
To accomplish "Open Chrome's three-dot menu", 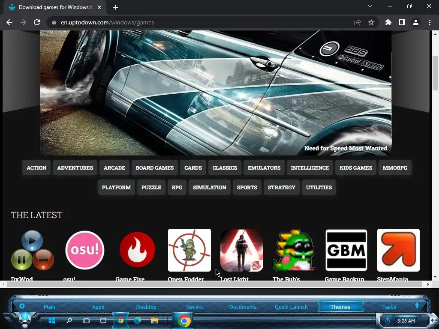I will pyautogui.click(x=430, y=22).
